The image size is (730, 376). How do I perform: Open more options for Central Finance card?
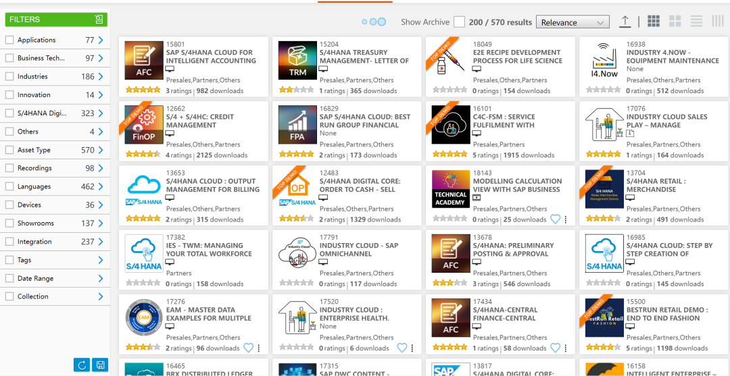[x=566, y=348]
